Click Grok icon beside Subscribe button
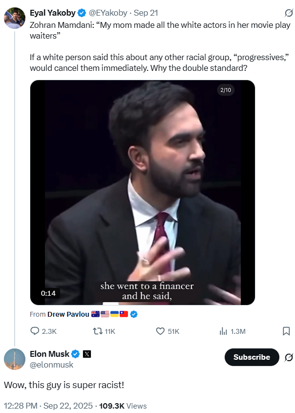The width and height of the screenshot is (295, 413). pos(289,357)
